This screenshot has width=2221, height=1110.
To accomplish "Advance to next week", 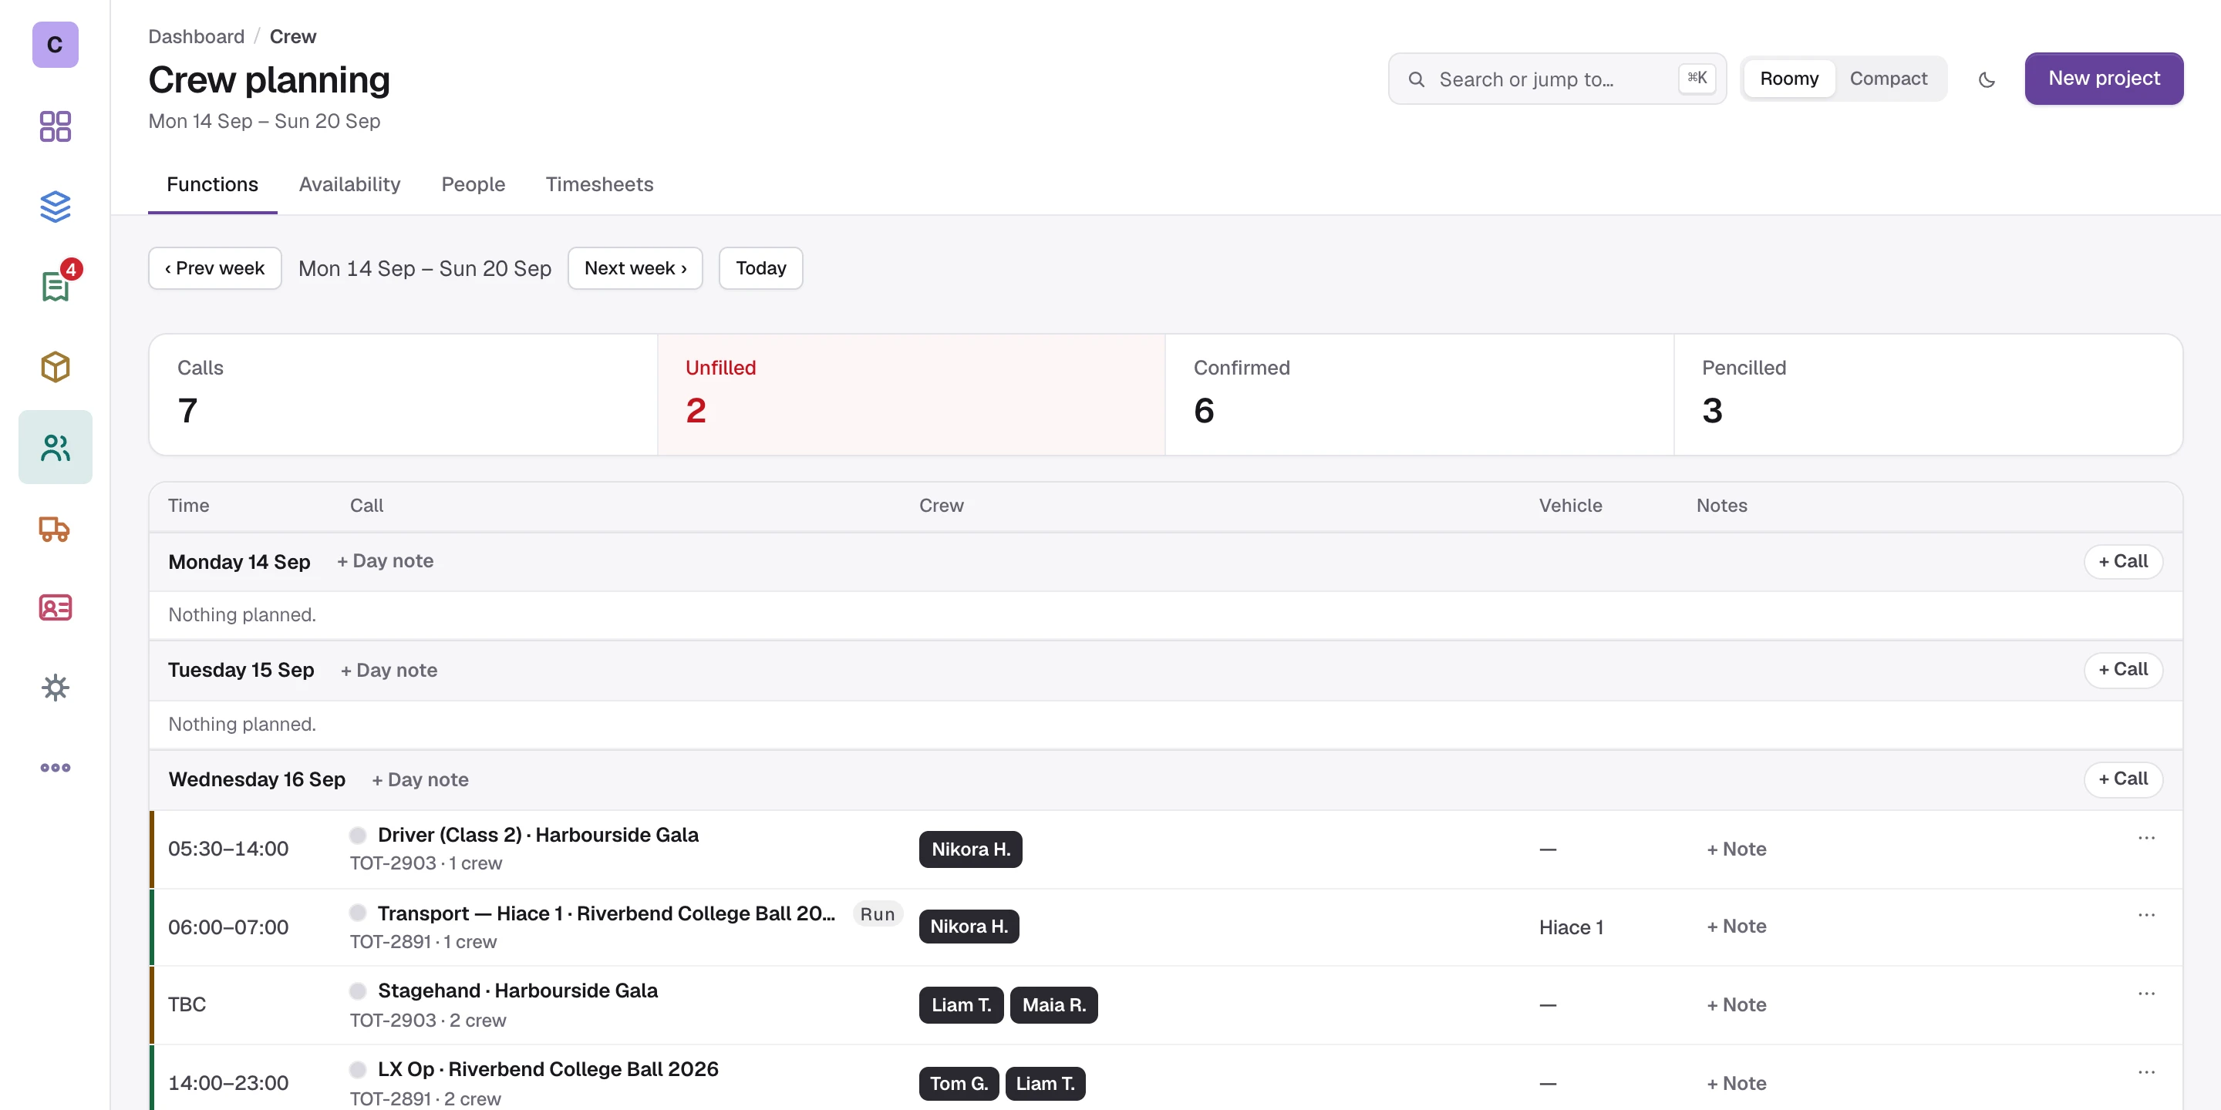I will click(635, 268).
